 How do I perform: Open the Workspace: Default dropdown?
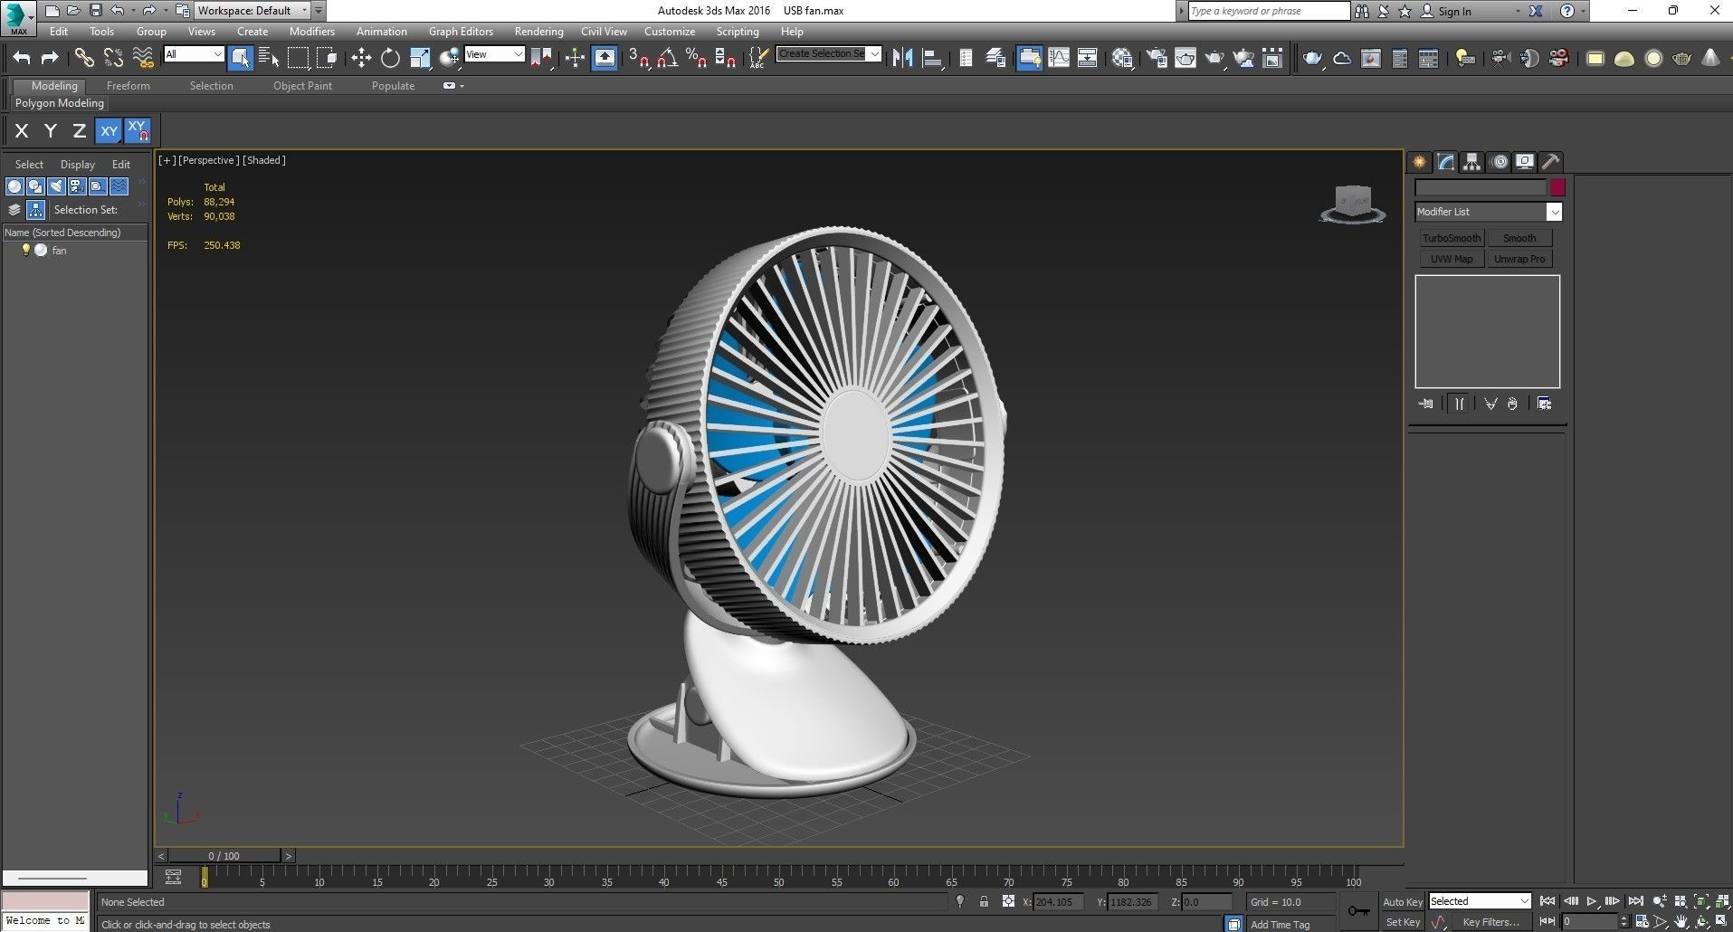coord(252,11)
